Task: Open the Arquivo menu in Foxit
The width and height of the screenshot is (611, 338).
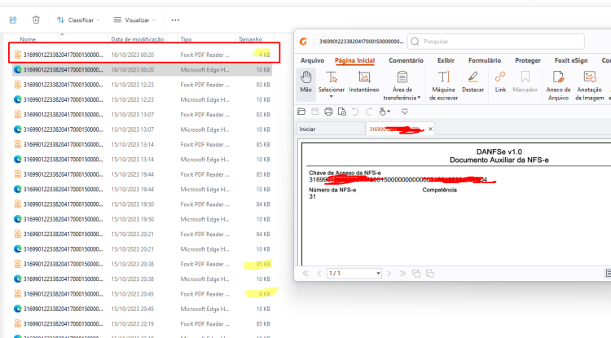Action: 312,60
